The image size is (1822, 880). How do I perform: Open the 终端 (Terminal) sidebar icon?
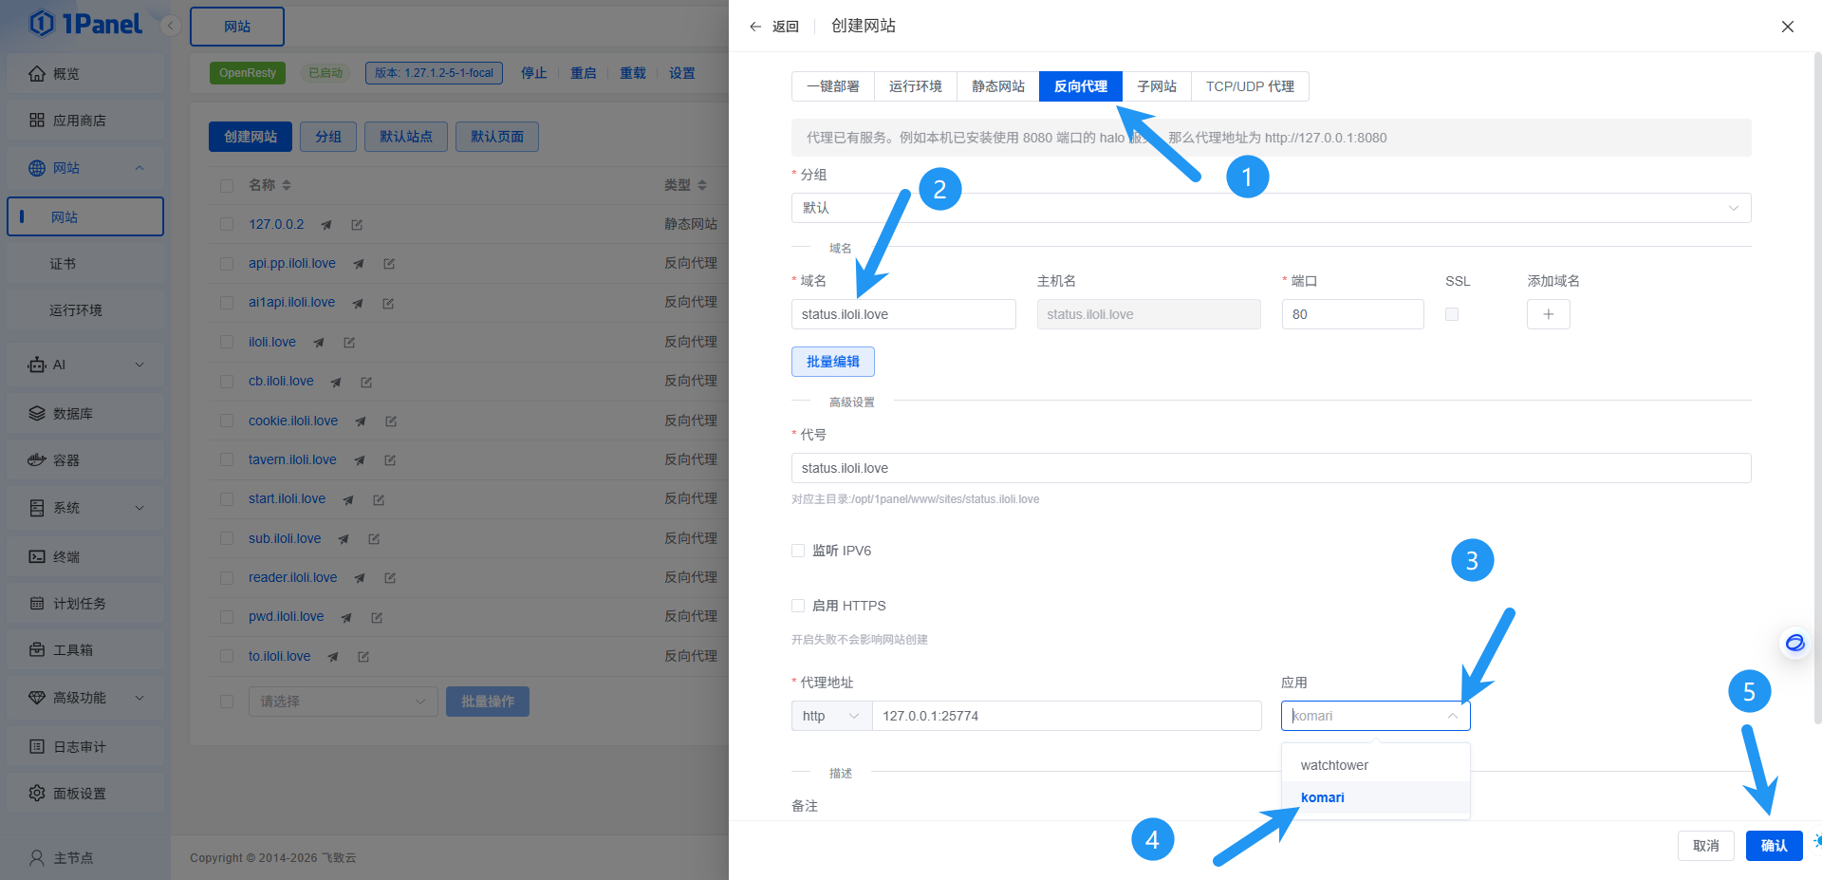click(37, 557)
